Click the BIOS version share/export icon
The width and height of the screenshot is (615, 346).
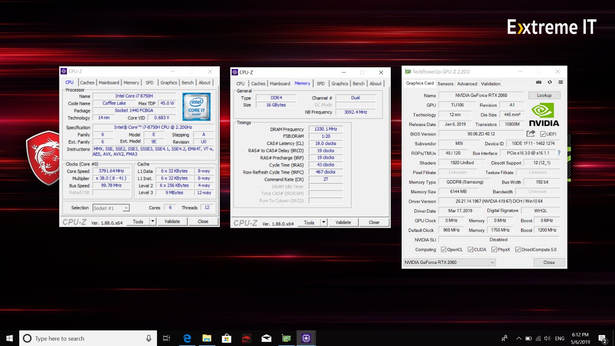(531, 133)
